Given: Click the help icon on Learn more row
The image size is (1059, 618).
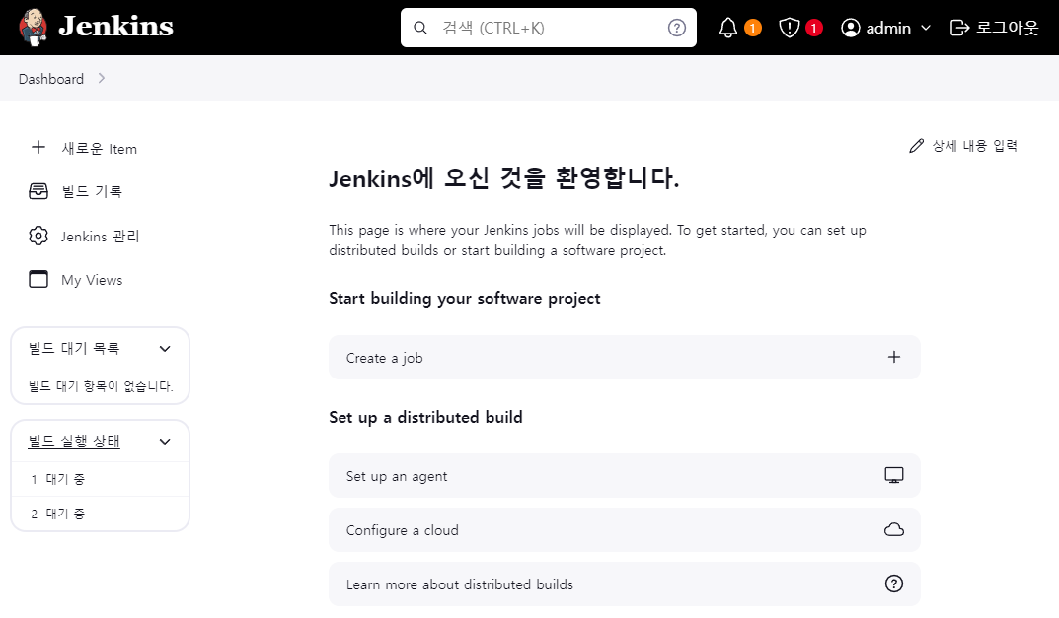Looking at the screenshot, I should (x=894, y=584).
